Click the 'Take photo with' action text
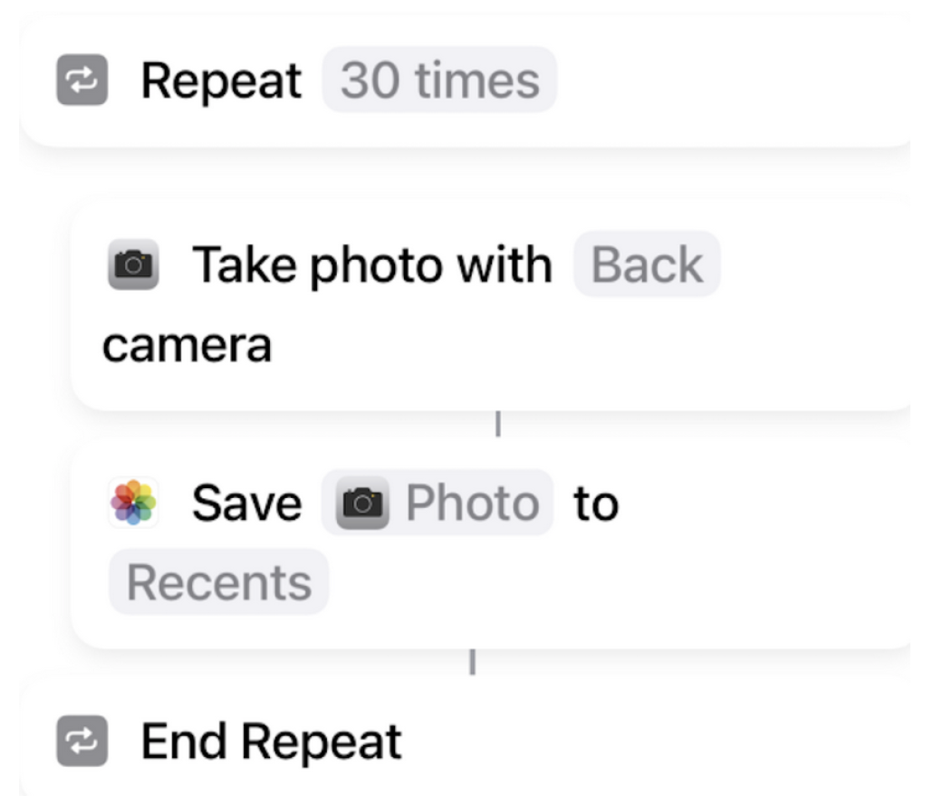The height and width of the screenshot is (804, 943). (x=371, y=264)
